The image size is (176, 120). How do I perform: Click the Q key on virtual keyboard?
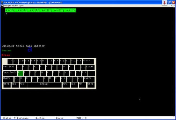tap(19, 68)
